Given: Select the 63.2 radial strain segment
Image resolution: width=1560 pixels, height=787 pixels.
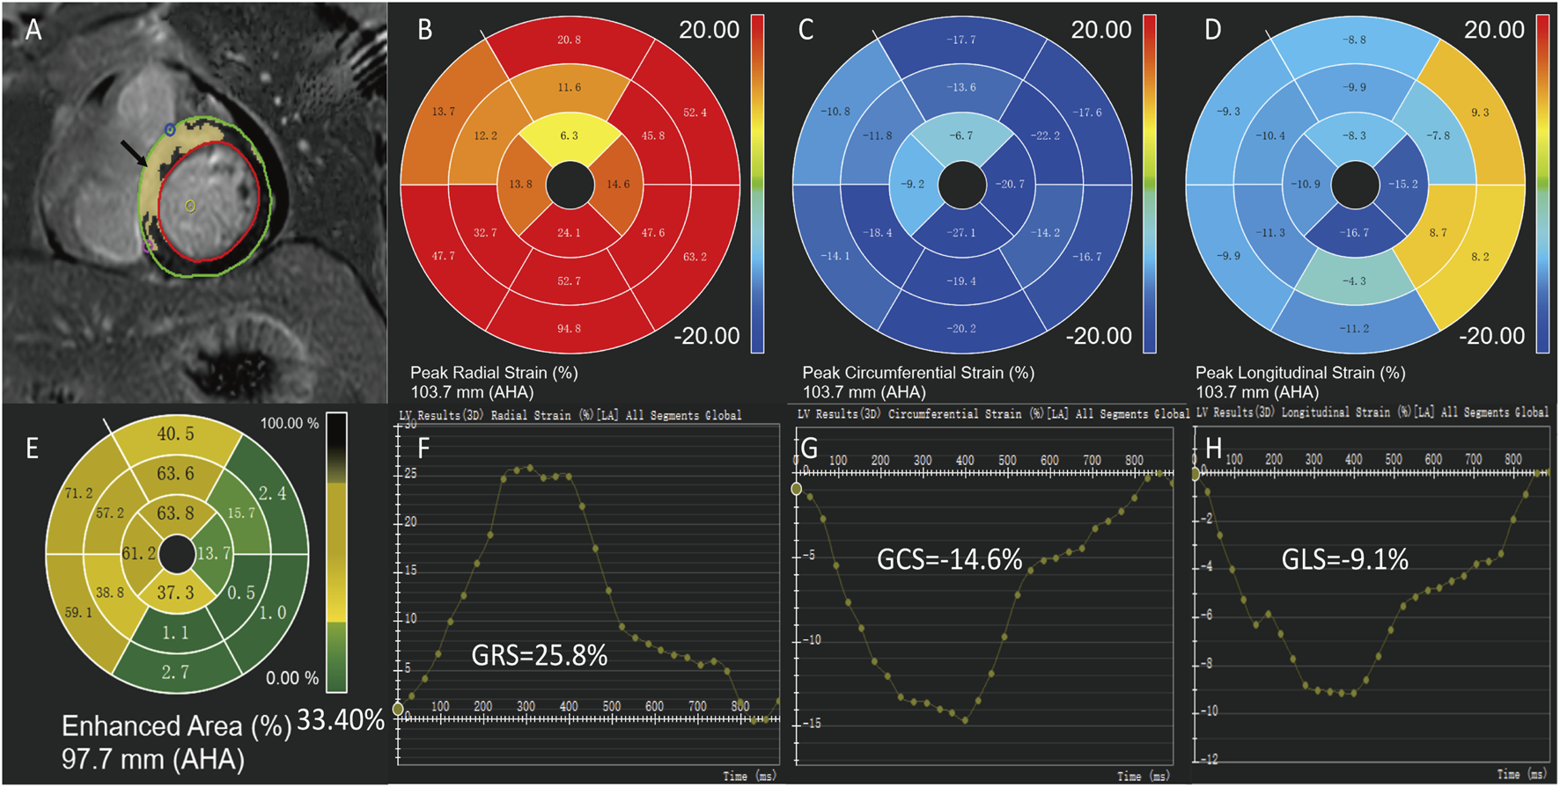Looking at the screenshot, I should click(x=696, y=257).
